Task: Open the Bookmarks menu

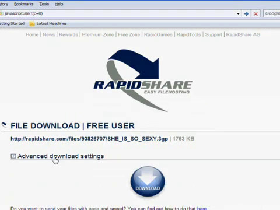Action: pos(24,4)
